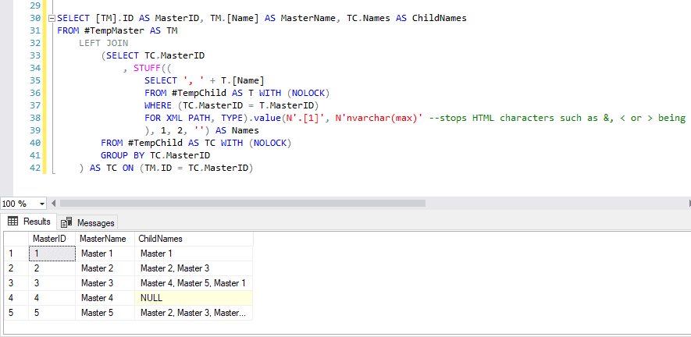Image resolution: width=691 pixels, height=337 pixels.
Task: Select the MasterName column header
Action: 105,239
